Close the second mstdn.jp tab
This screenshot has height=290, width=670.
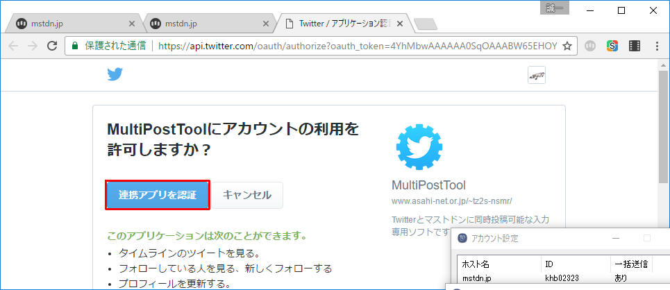tap(266, 24)
